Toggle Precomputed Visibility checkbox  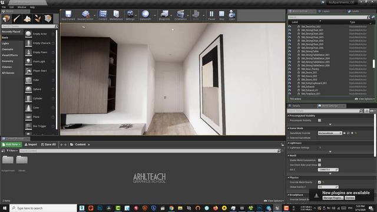point(319,120)
